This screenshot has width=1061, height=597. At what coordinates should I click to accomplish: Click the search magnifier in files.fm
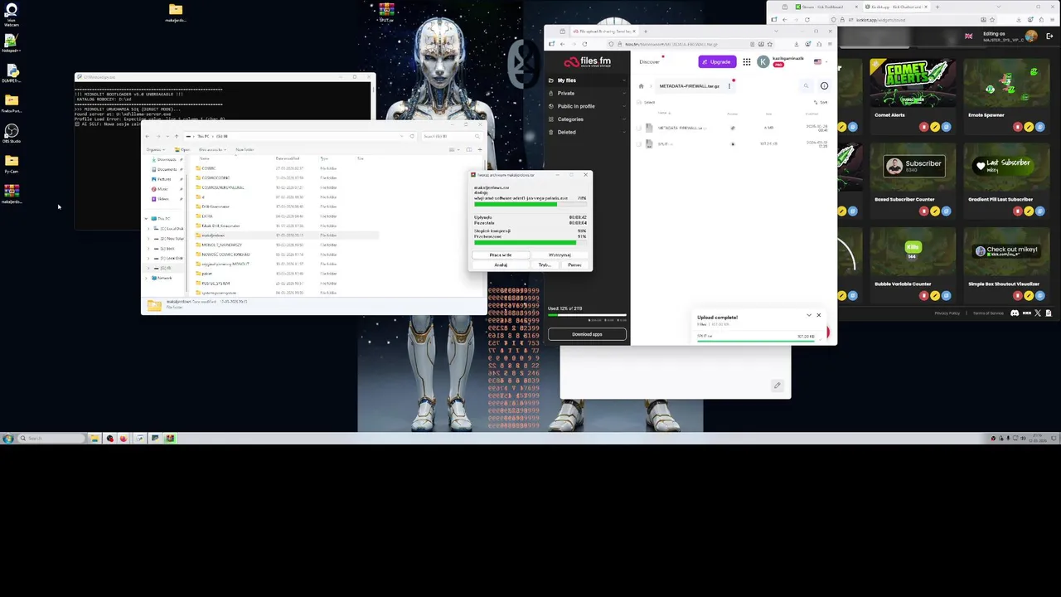[x=806, y=85]
